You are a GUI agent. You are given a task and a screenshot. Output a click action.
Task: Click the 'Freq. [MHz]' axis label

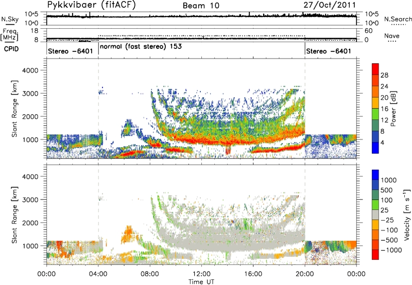pyautogui.click(x=10, y=34)
